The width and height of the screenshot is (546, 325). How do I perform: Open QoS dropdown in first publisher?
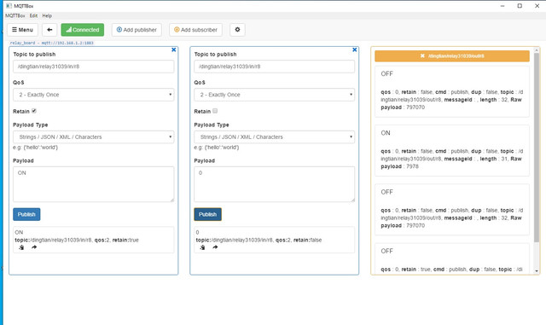click(x=93, y=95)
